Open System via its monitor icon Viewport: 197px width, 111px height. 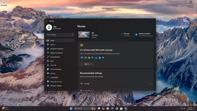coord(48,44)
